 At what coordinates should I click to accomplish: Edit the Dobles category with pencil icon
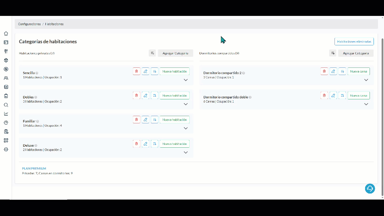(145, 96)
